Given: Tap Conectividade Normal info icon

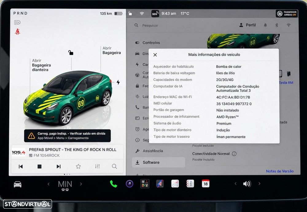Looking at the screenshot, I should pyautogui.click(x=234, y=154).
